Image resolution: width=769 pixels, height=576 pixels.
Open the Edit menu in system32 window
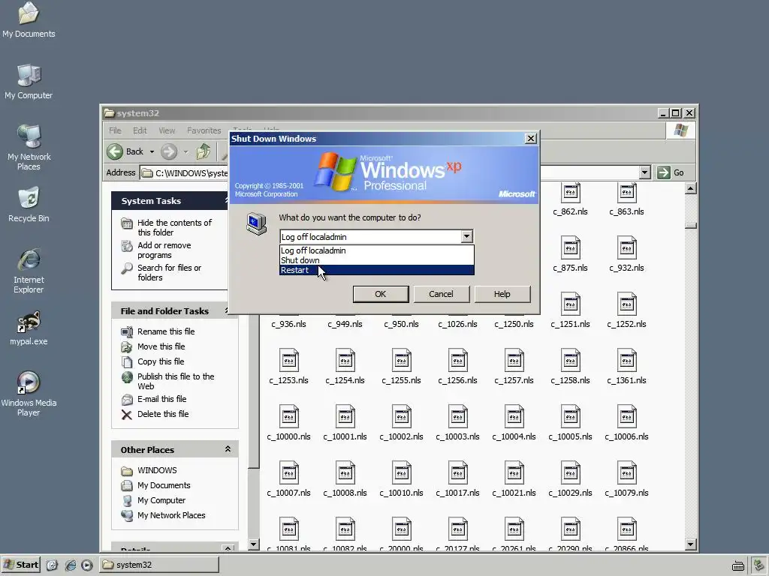coord(140,130)
